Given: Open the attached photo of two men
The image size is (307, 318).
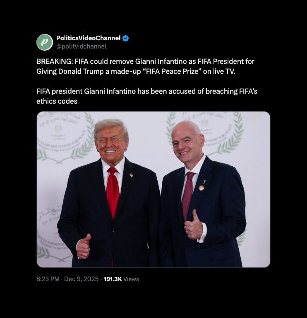Looking at the screenshot, I should tap(153, 189).
